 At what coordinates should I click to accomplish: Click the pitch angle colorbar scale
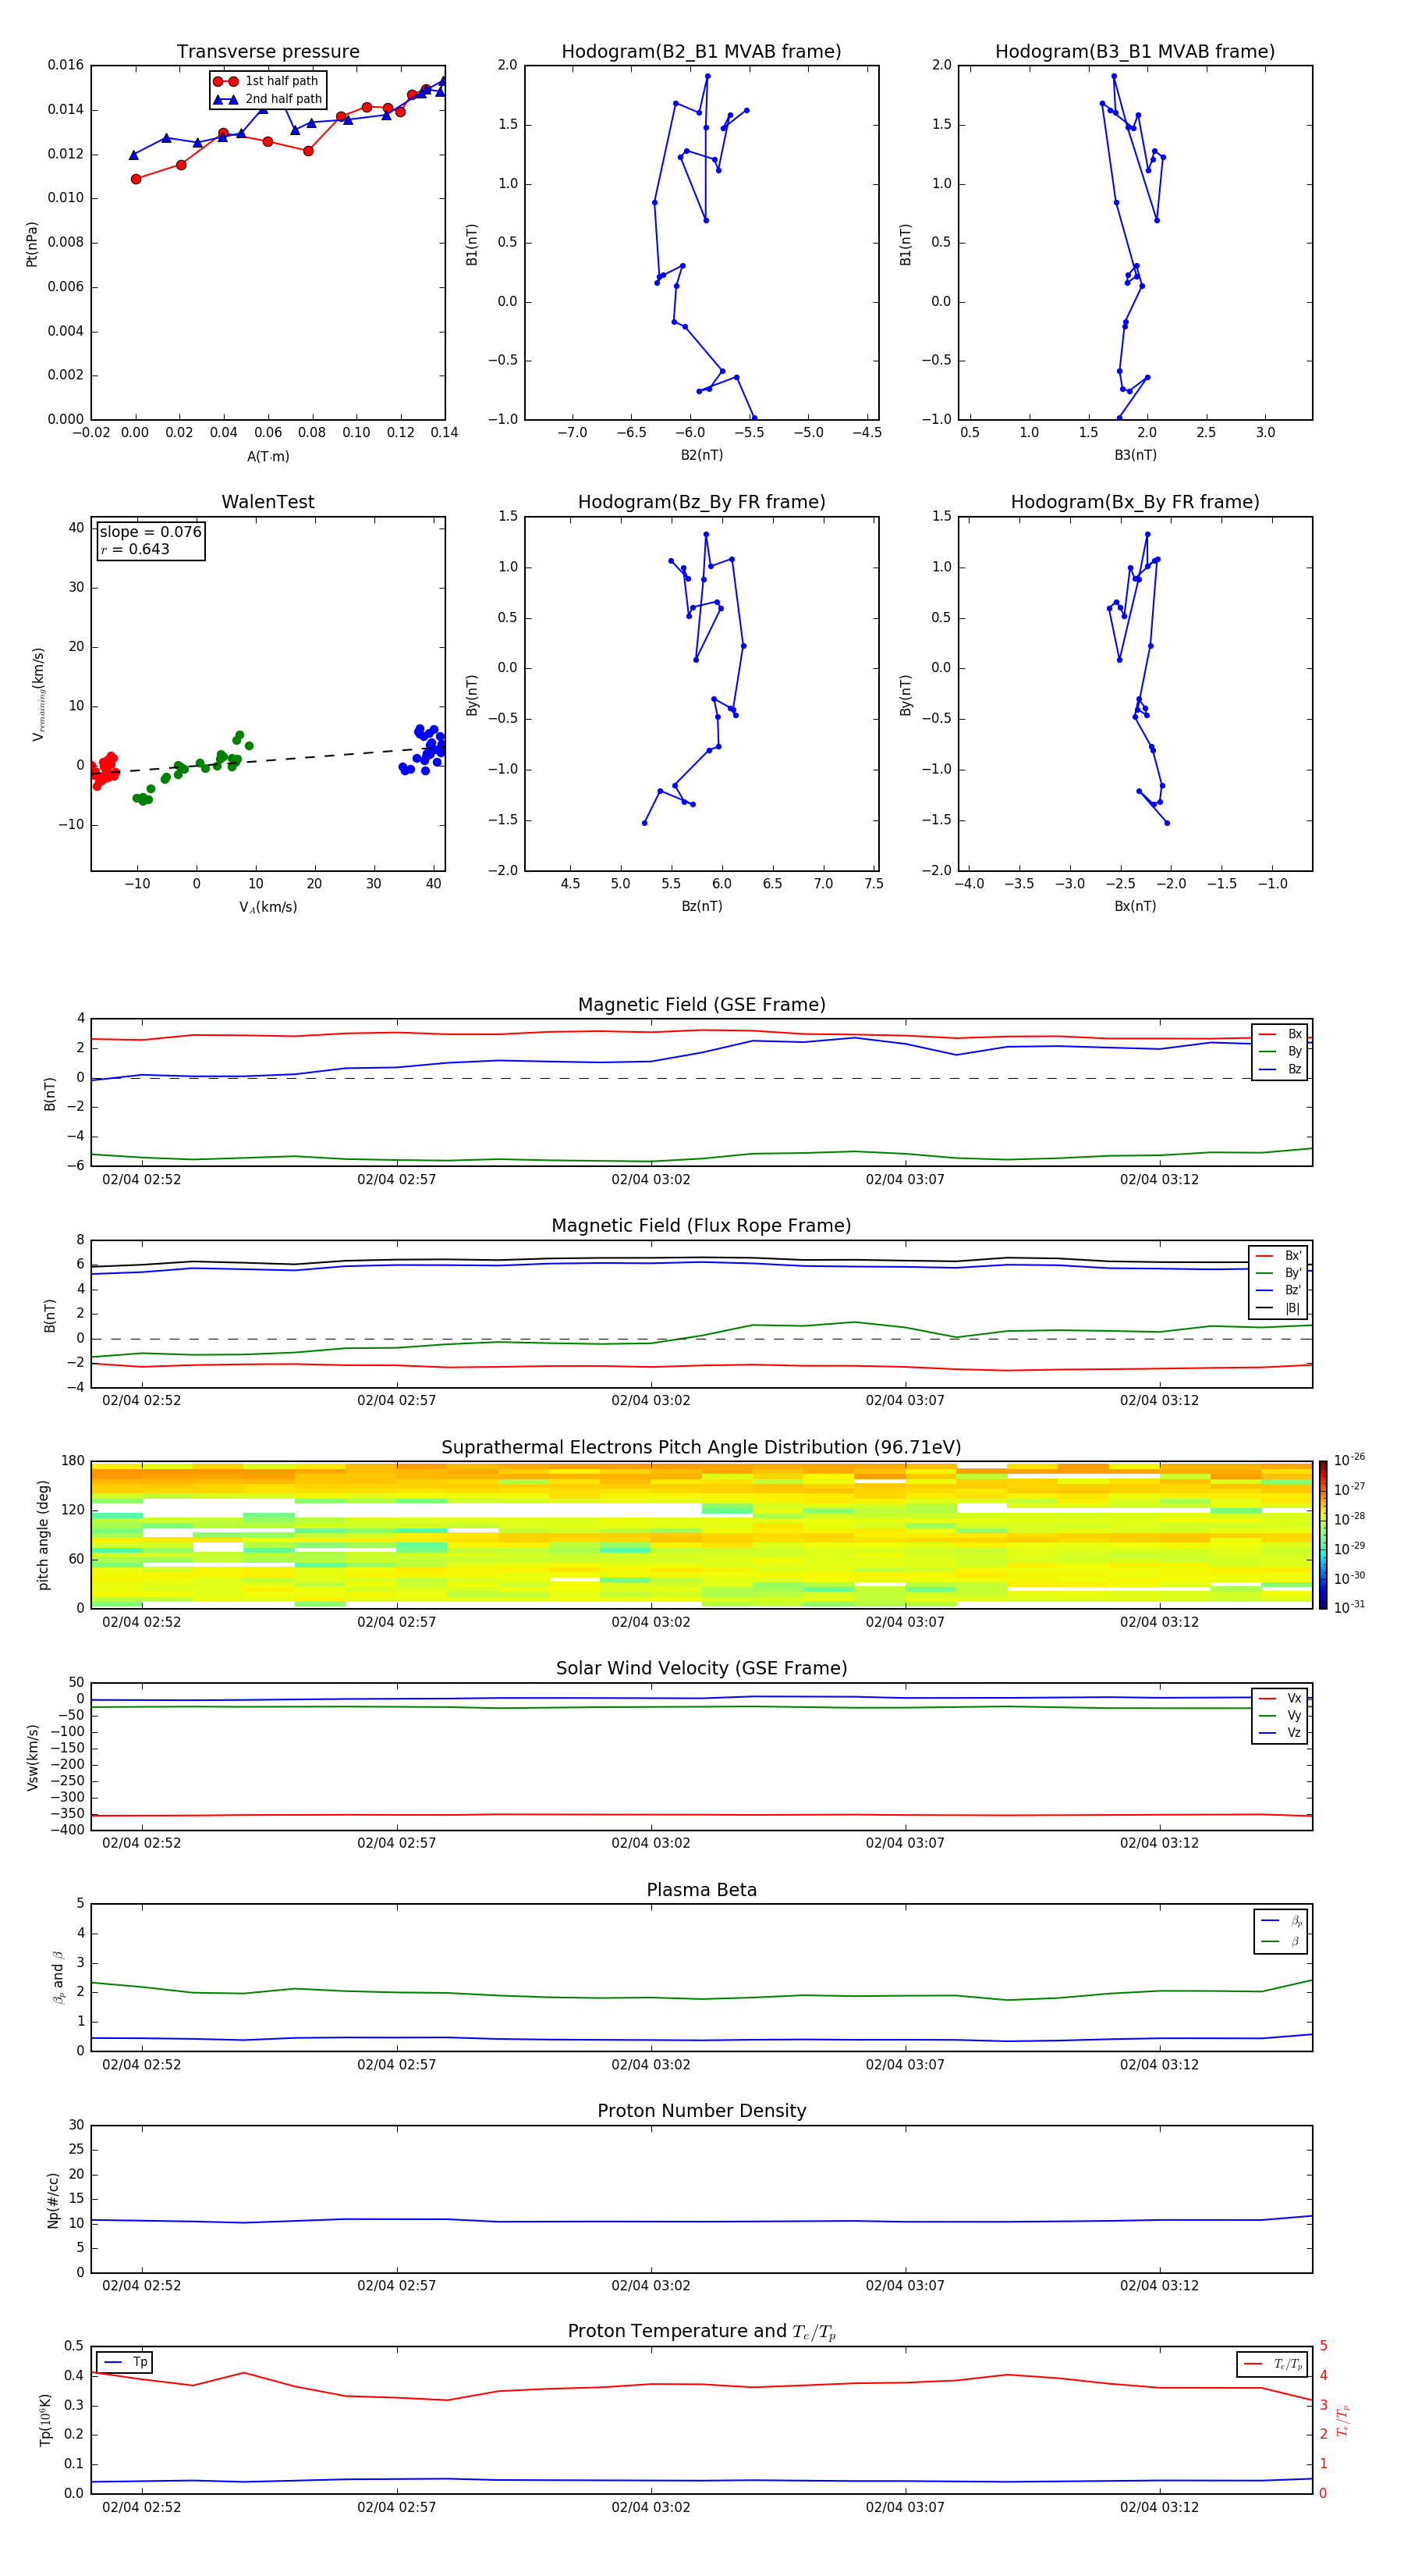click(1323, 1535)
